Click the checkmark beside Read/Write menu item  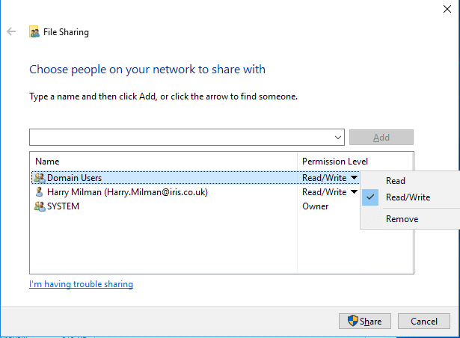coord(370,197)
